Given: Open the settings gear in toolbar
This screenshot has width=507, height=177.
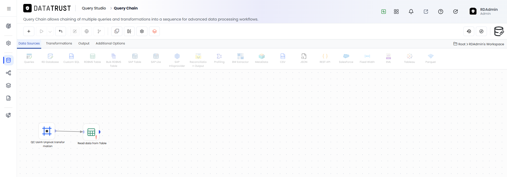Looking at the screenshot, I should [142, 31].
